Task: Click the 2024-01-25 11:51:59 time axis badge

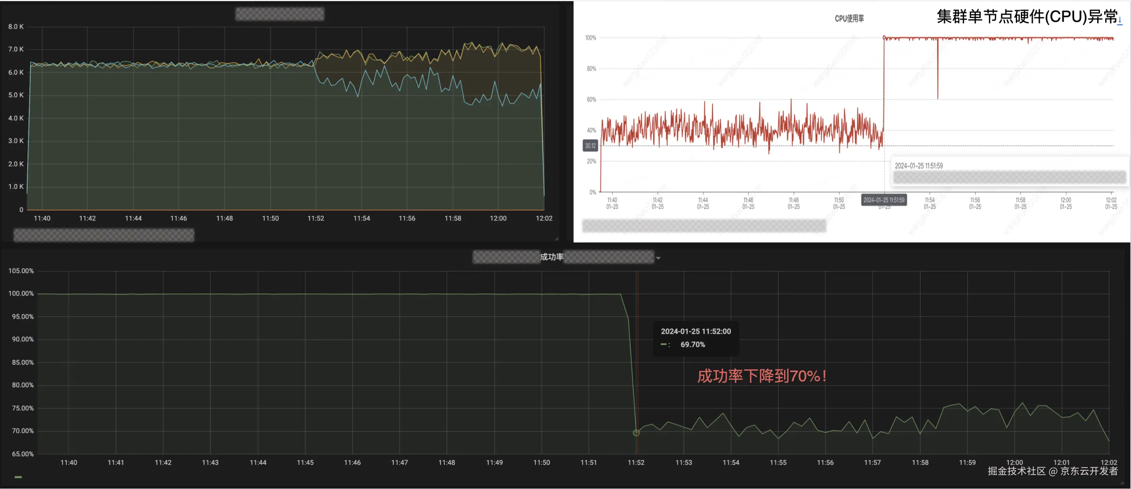Action: pyautogui.click(x=883, y=200)
